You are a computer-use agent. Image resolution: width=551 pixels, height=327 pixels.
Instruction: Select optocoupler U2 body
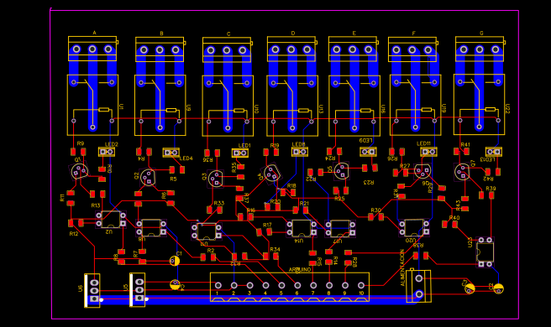[111, 220]
